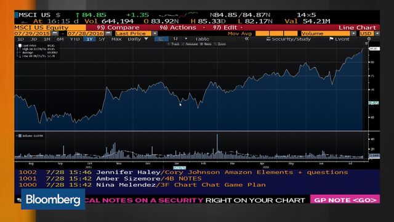Click the open price O 83.92N

tap(161, 21)
